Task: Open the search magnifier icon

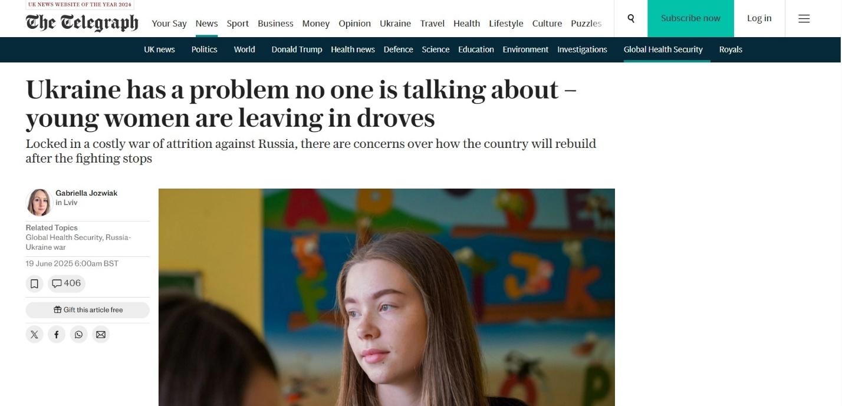Action: point(631,18)
